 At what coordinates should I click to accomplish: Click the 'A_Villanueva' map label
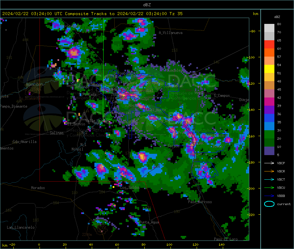(x=171, y=33)
